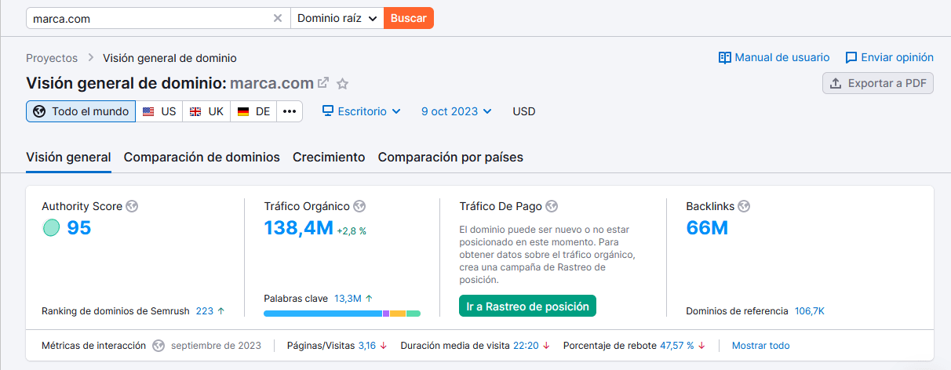Click the export upload icon in Exportar a PDF

836,83
